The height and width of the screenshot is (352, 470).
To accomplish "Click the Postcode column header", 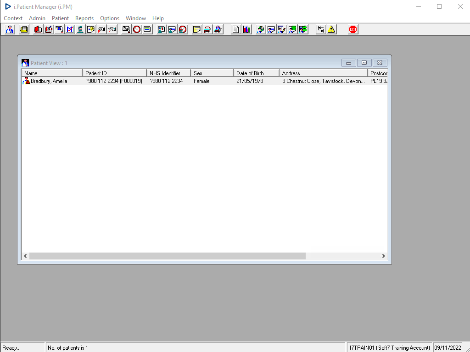I will click(x=378, y=73).
